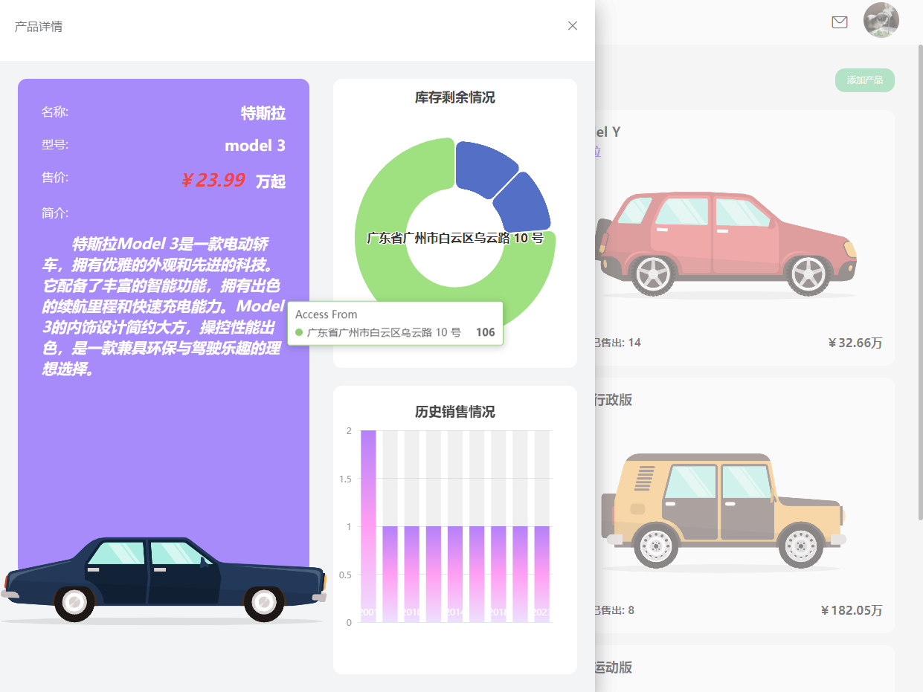The width and height of the screenshot is (923, 692).
Task: Click the 添加产品 button
Action: tap(865, 80)
